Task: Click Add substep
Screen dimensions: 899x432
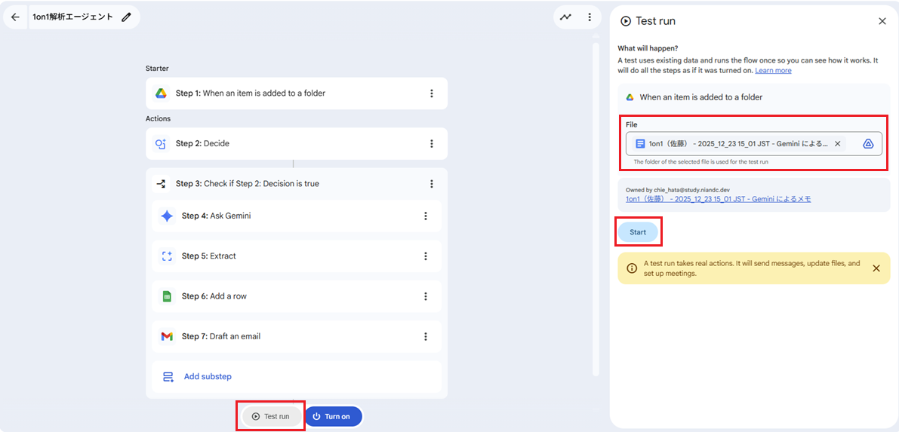Action: (x=208, y=376)
